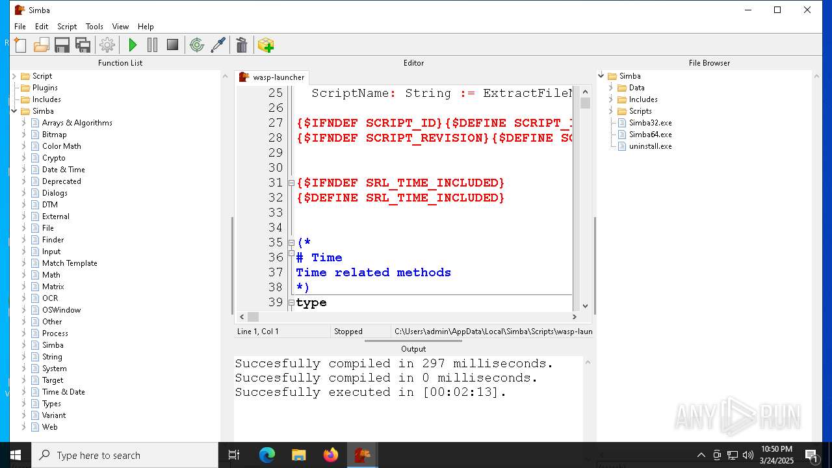Select Includes in the Function List
The image size is (832, 468).
[47, 99]
